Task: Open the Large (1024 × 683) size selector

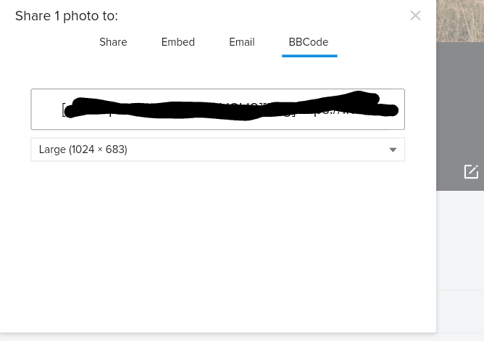Action: tap(217, 149)
